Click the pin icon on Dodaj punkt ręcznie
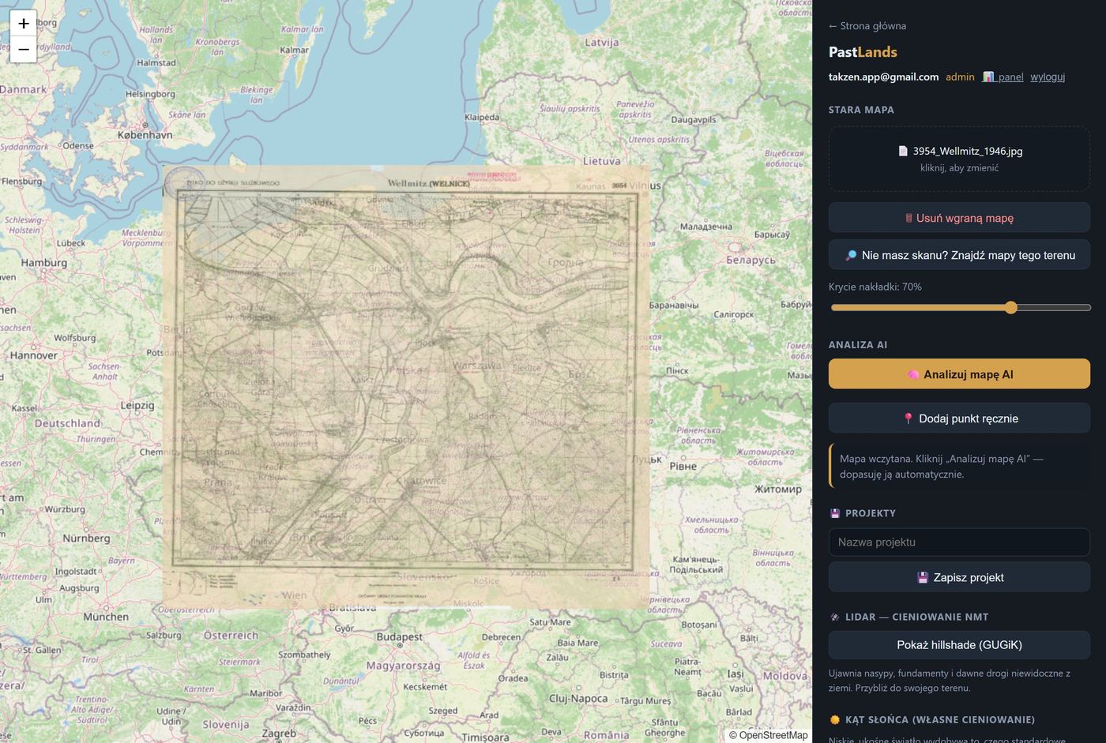Image resolution: width=1106 pixels, height=743 pixels. click(x=908, y=418)
